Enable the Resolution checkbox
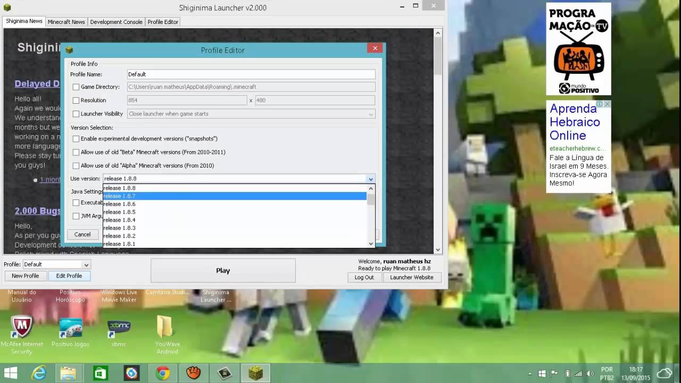 [76, 101]
